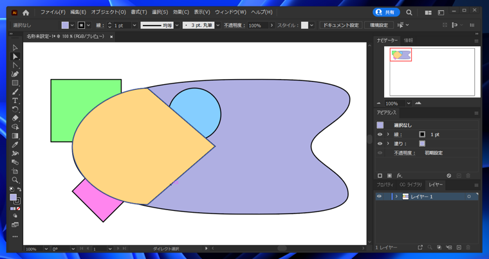Click the Home icon in header

[x=26, y=12]
